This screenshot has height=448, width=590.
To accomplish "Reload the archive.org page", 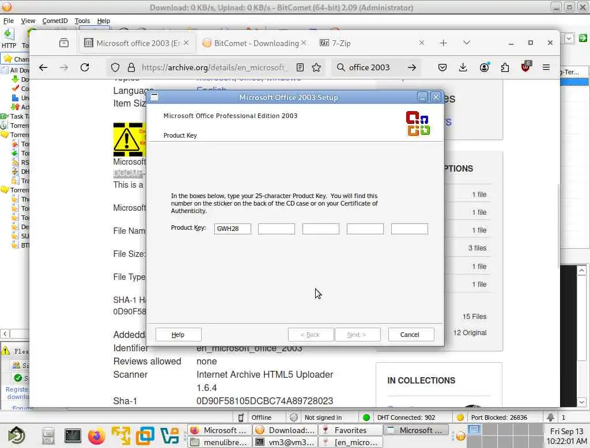I will tap(85, 67).
